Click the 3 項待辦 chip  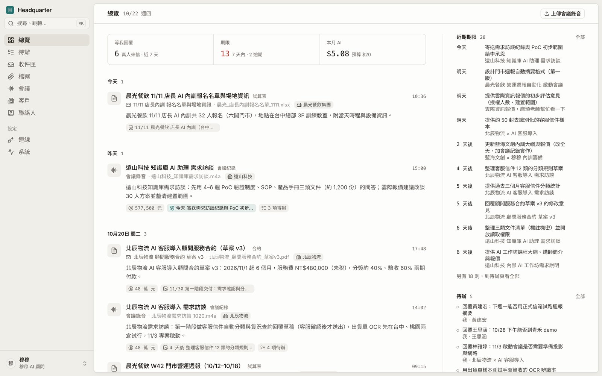(274, 208)
